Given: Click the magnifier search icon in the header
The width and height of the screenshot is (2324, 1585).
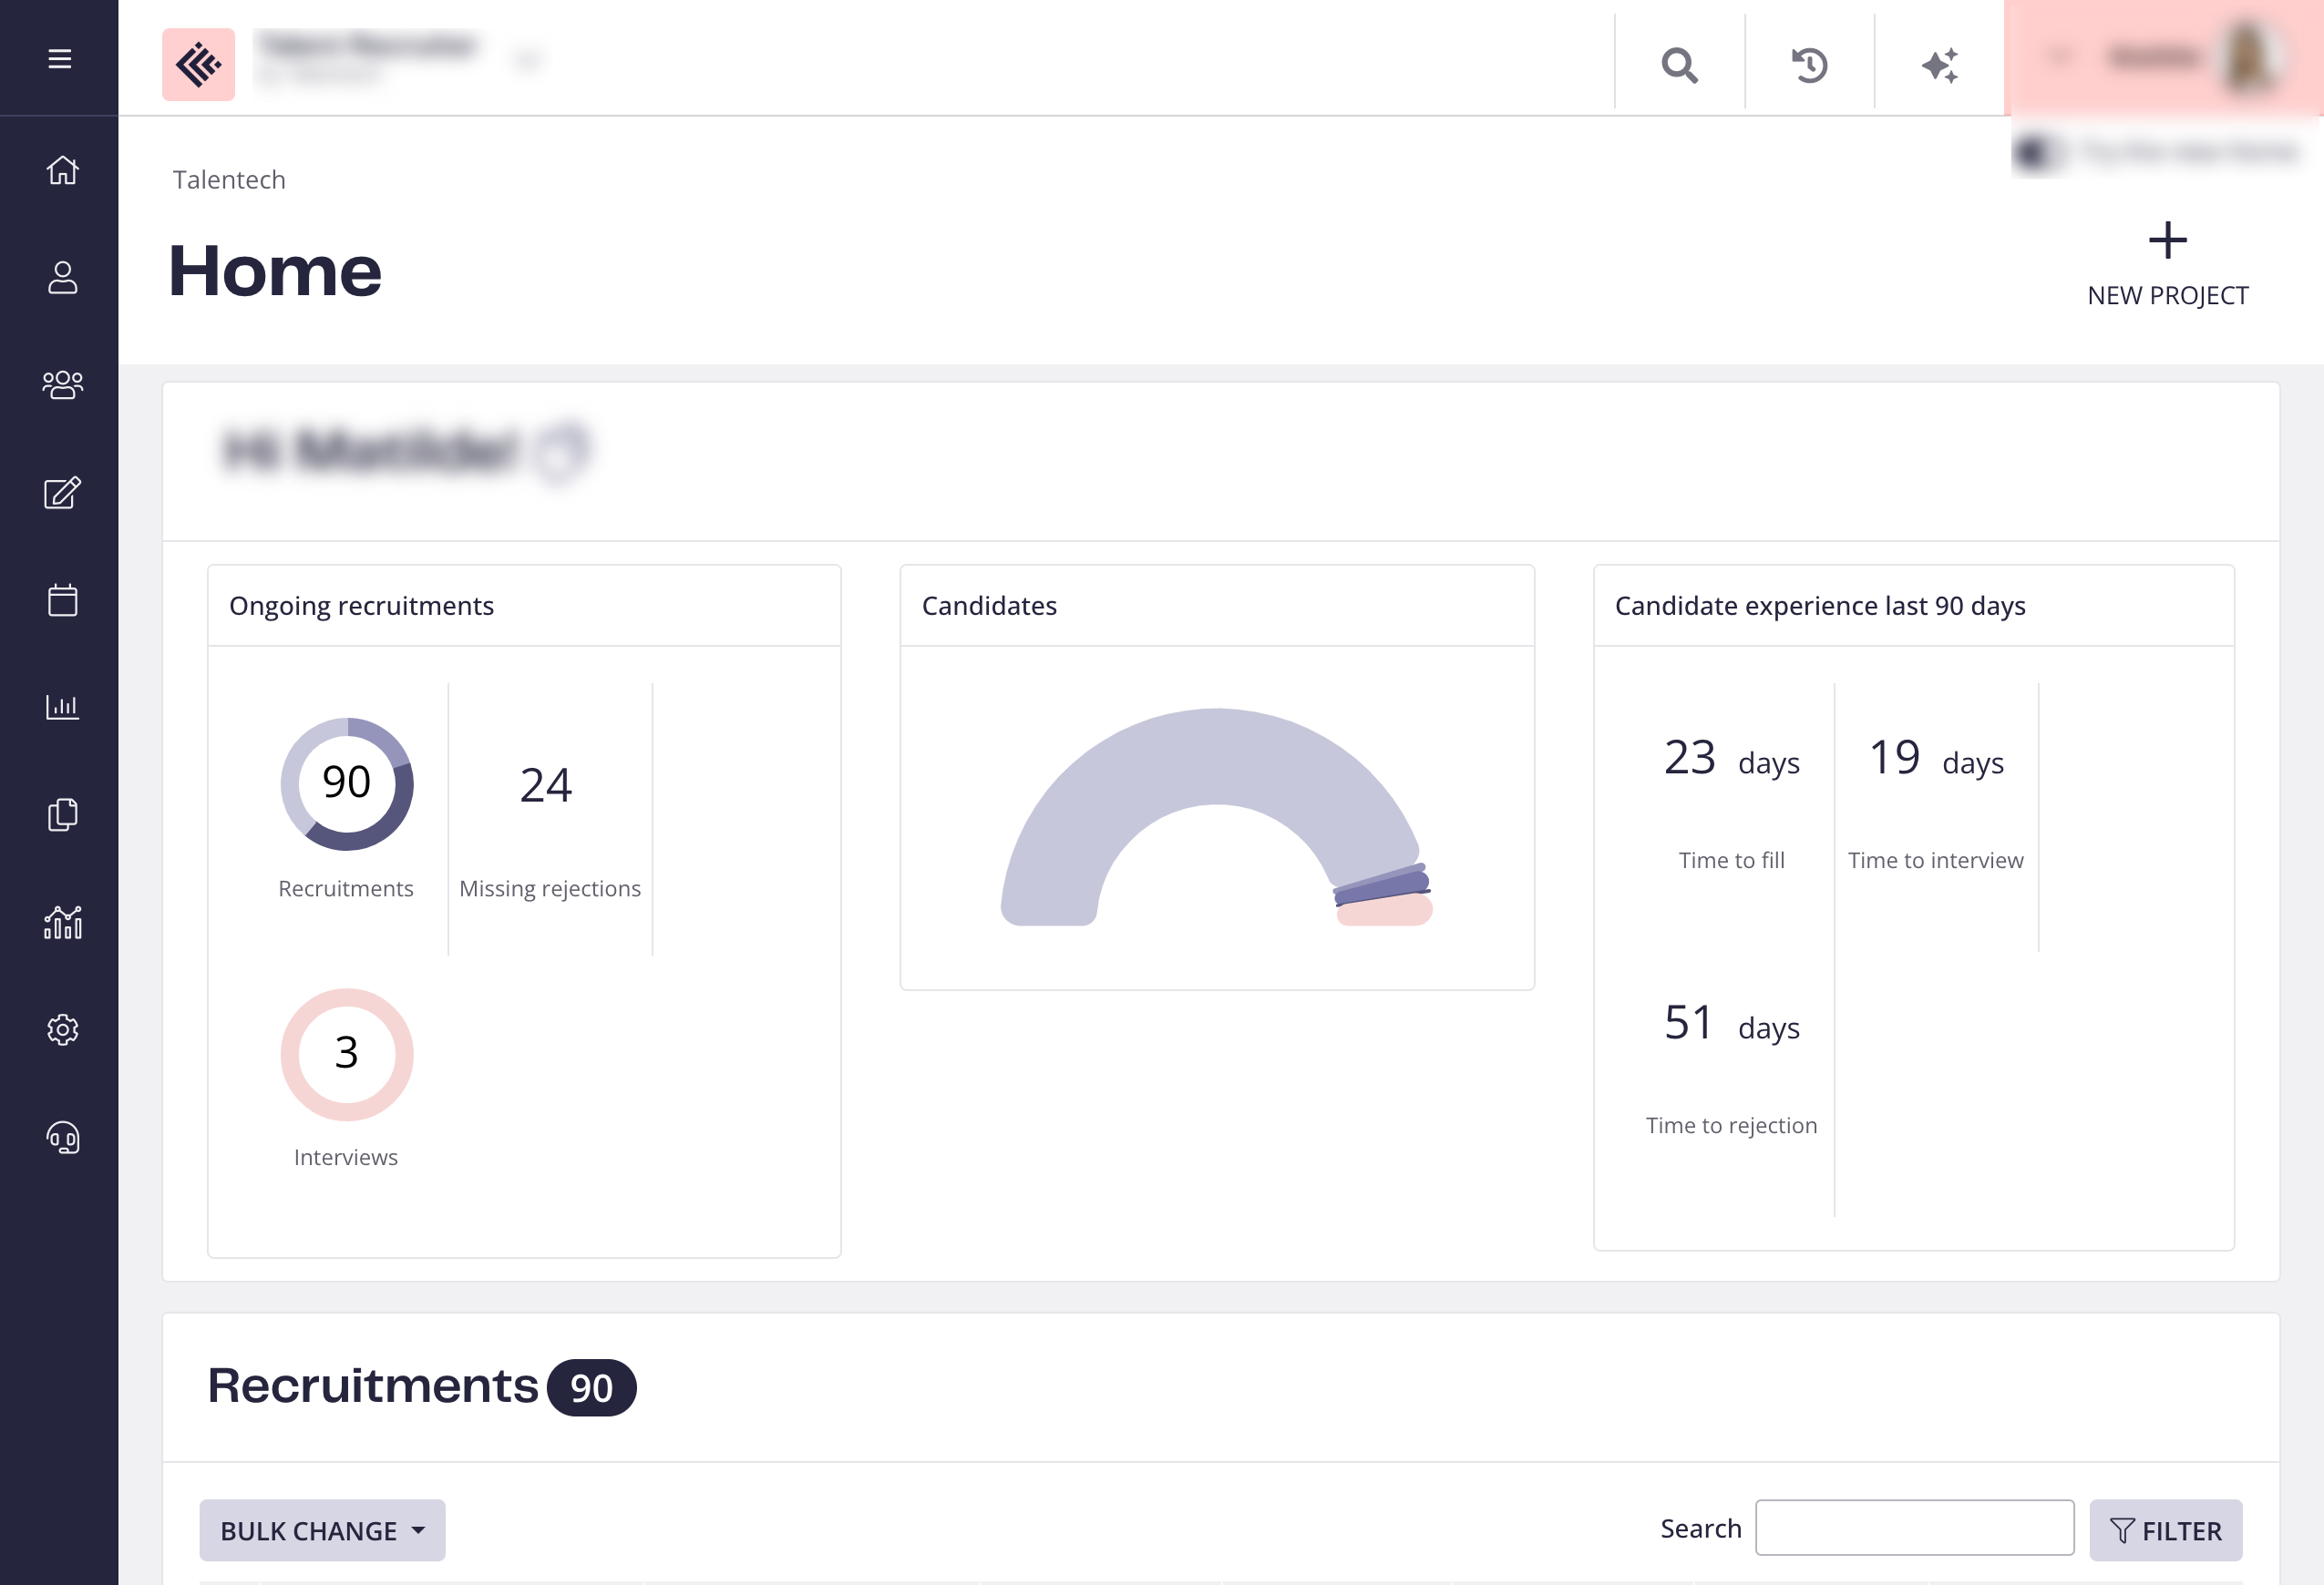Looking at the screenshot, I should [1679, 66].
